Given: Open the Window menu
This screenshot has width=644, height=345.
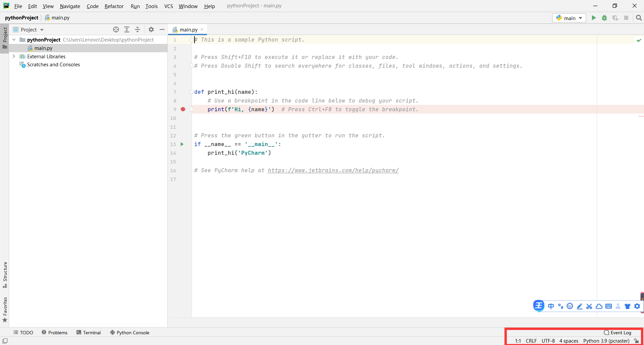Looking at the screenshot, I should pyautogui.click(x=188, y=6).
